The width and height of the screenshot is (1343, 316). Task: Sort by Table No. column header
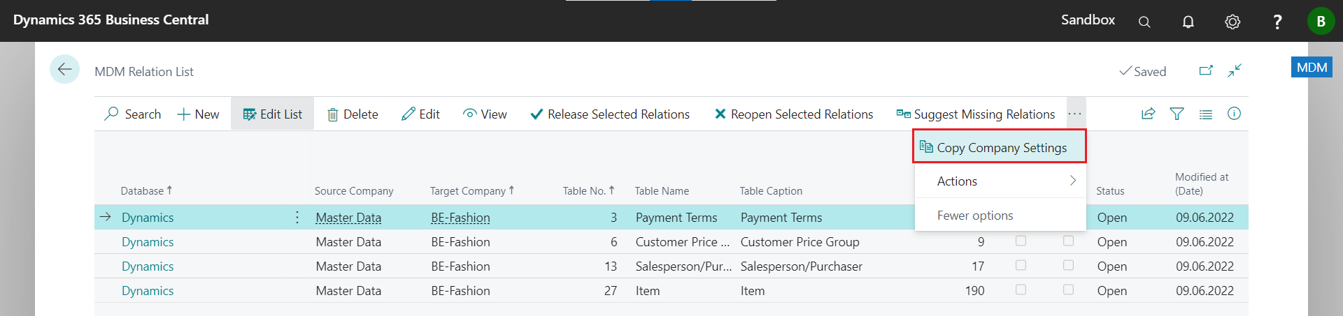point(588,190)
